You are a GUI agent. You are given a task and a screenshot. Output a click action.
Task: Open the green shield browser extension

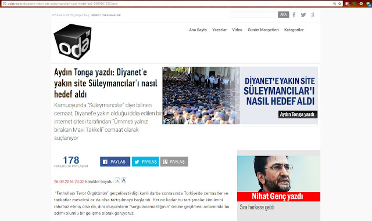pyautogui.click(x=354, y=3)
